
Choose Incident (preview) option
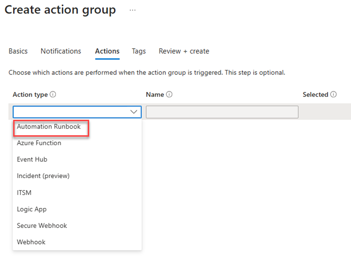pos(43,176)
